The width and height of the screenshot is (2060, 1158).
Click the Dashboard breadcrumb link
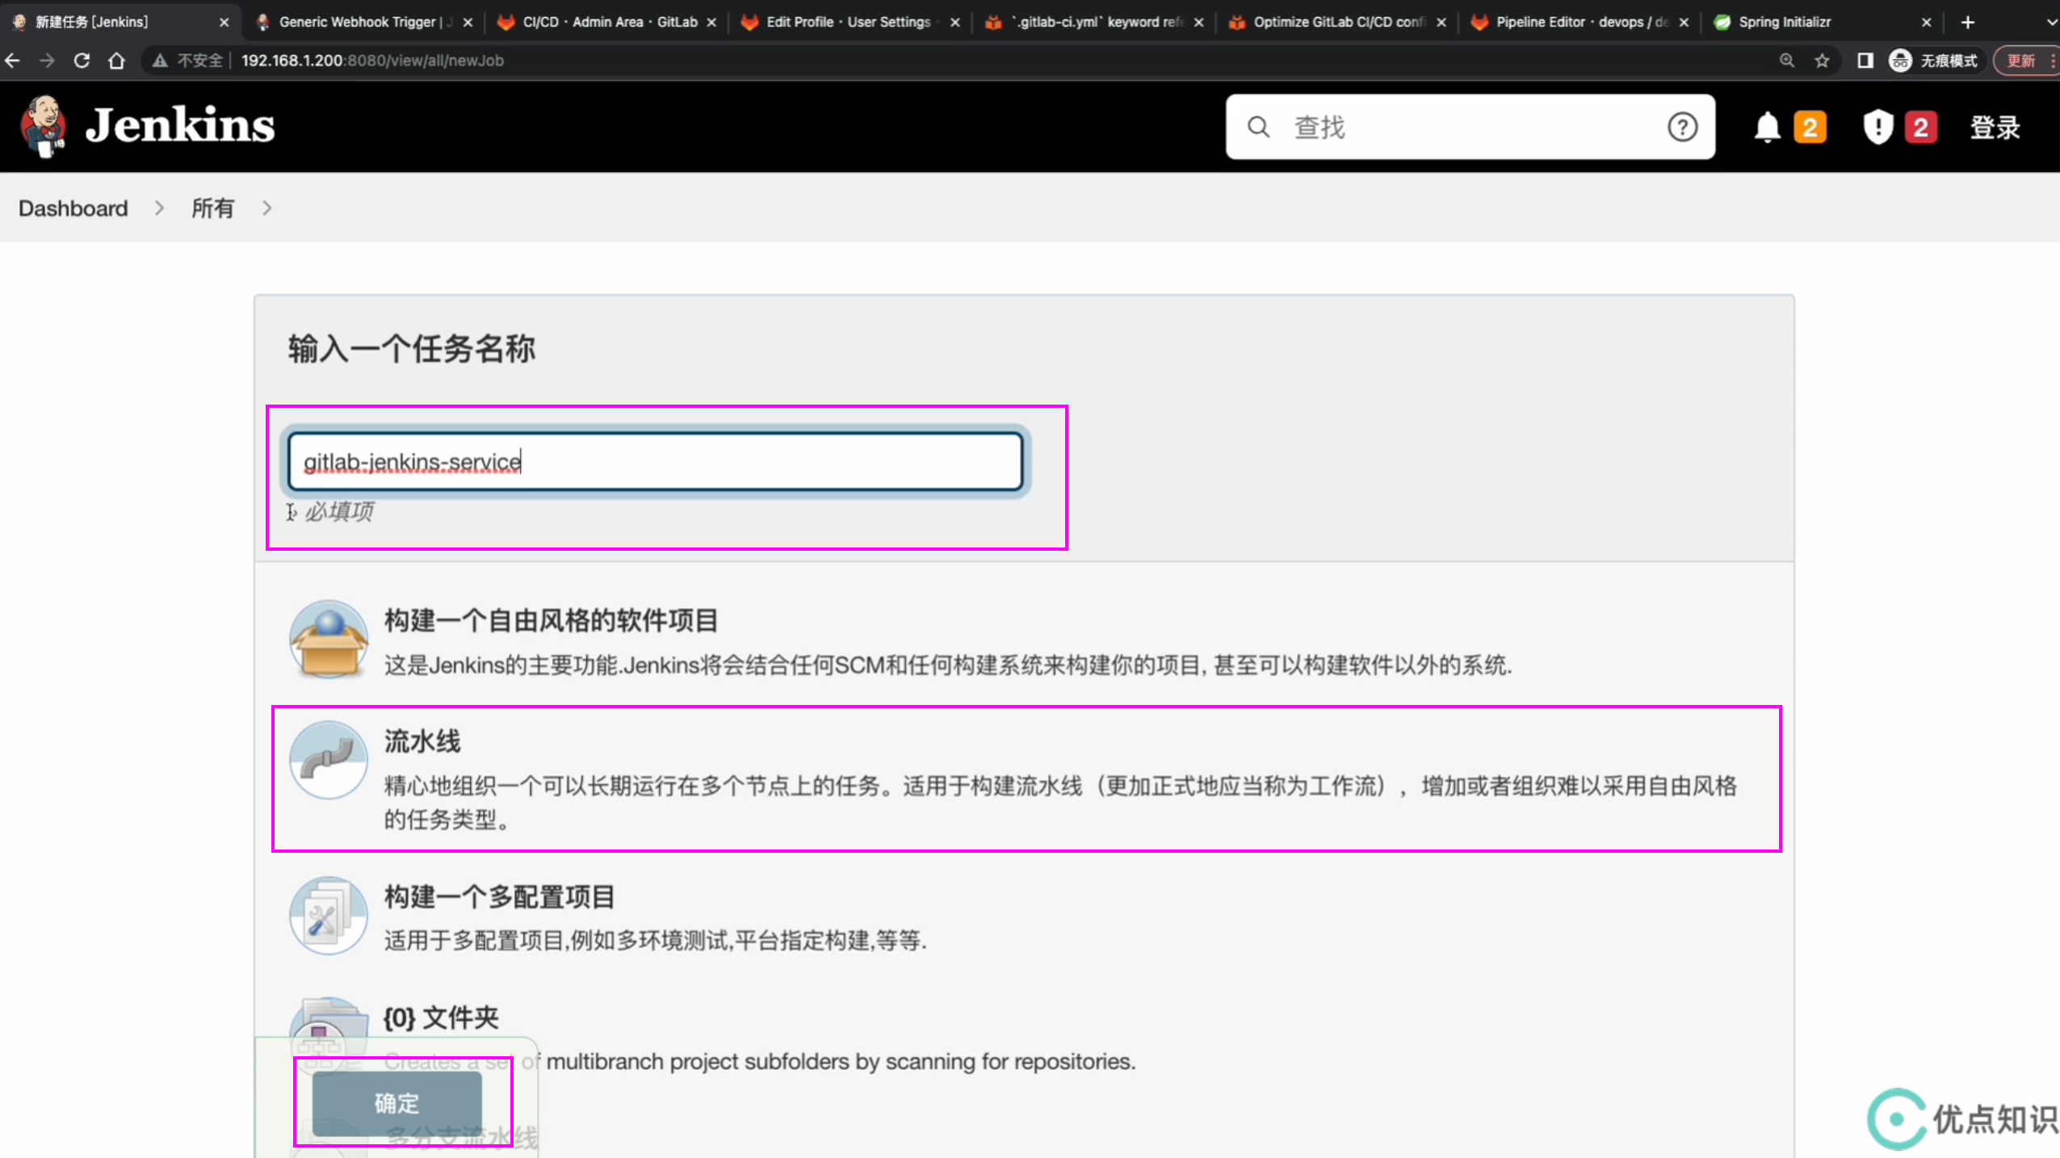73,208
